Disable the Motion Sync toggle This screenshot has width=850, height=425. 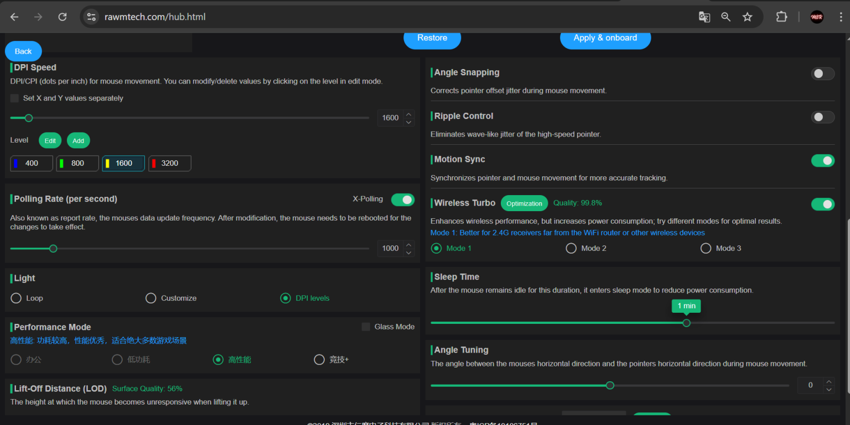pyautogui.click(x=822, y=160)
